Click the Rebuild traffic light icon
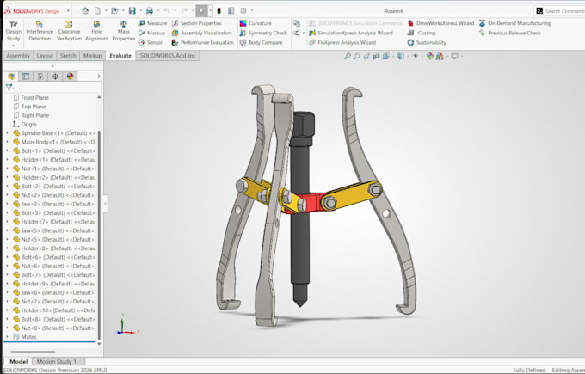The image size is (585, 374). (219, 11)
